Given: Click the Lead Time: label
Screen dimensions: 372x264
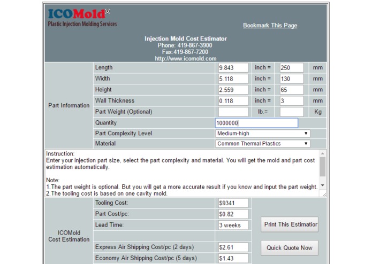Looking at the screenshot, I should (x=109, y=225).
